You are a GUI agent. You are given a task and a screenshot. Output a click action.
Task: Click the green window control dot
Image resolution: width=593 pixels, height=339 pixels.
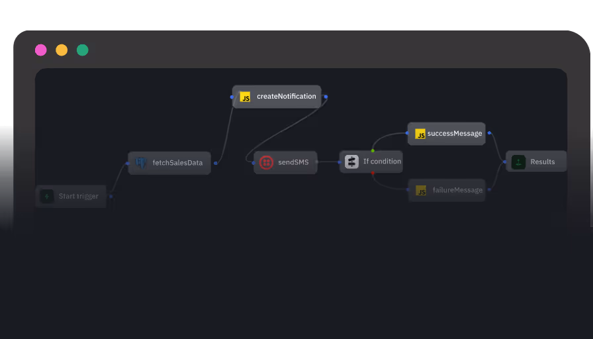[x=82, y=50]
